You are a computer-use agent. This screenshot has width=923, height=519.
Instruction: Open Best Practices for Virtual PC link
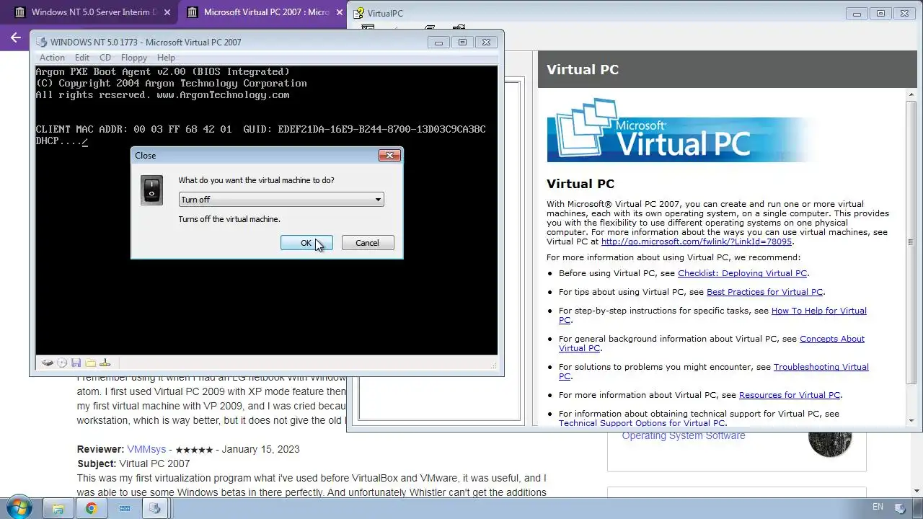coord(764,292)
